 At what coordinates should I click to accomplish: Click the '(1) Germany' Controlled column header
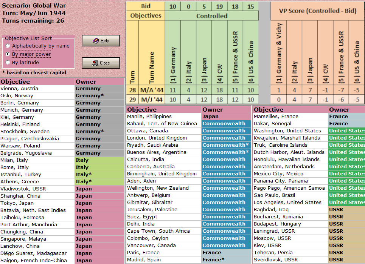click(173, 53)
